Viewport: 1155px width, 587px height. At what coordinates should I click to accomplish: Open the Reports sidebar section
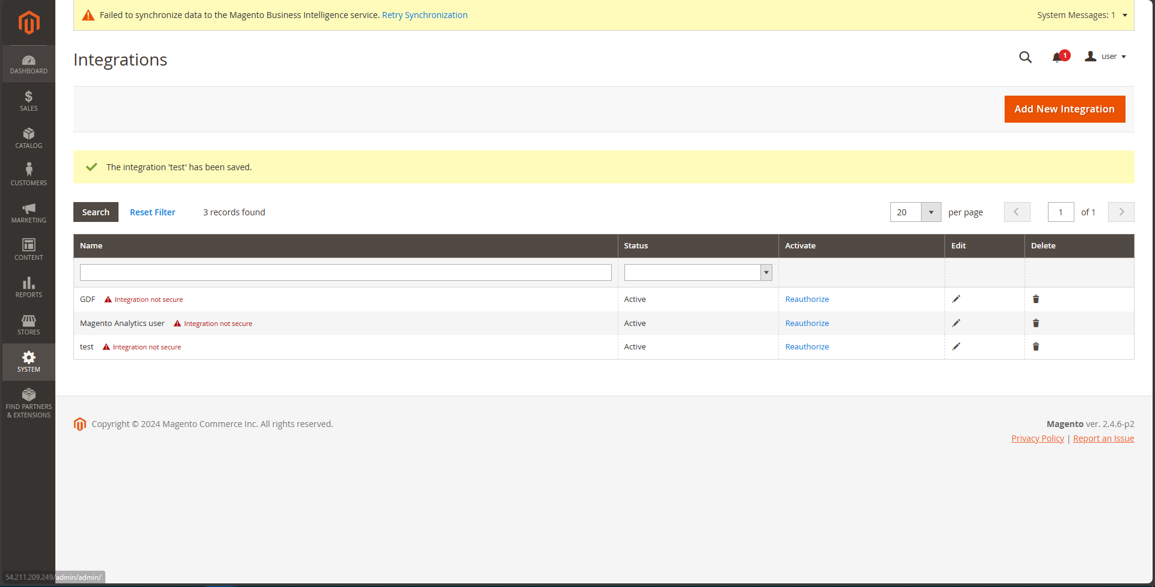(29, 287)
